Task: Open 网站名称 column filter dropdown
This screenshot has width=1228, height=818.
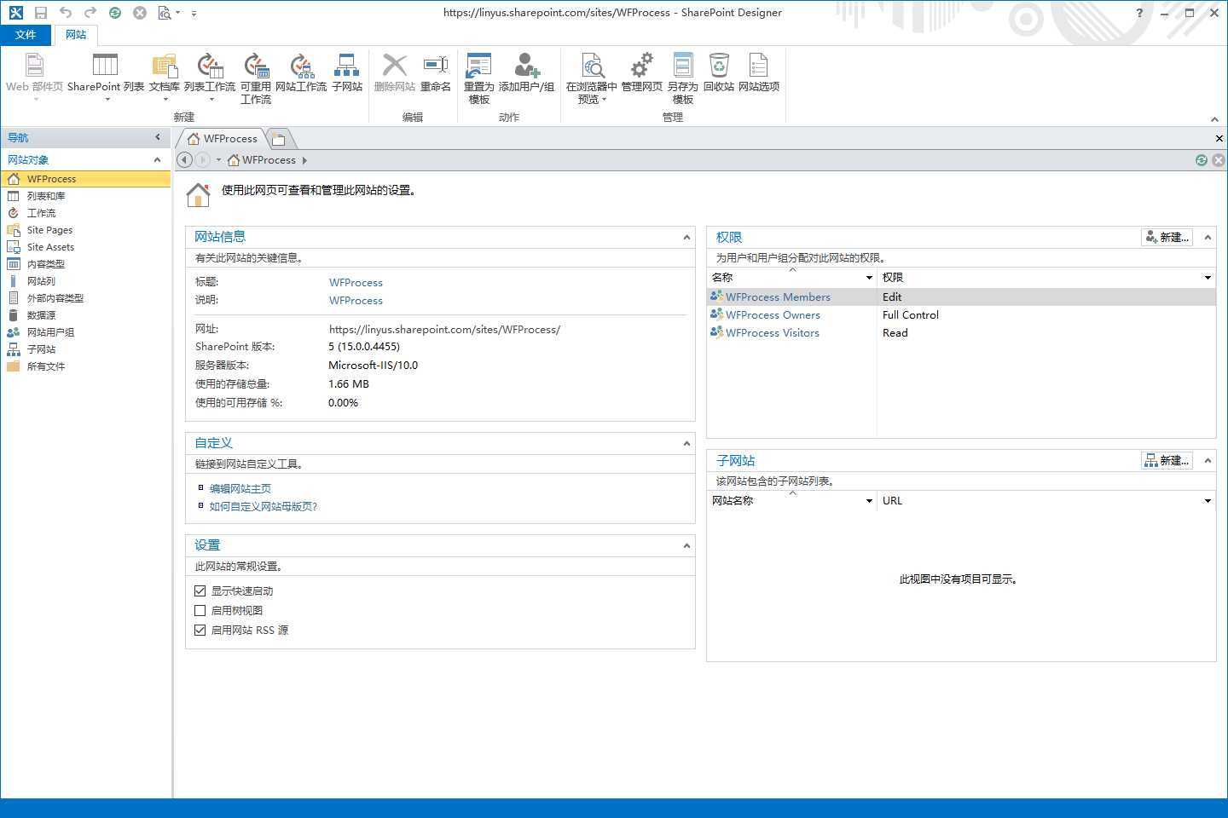Action: 869,501
